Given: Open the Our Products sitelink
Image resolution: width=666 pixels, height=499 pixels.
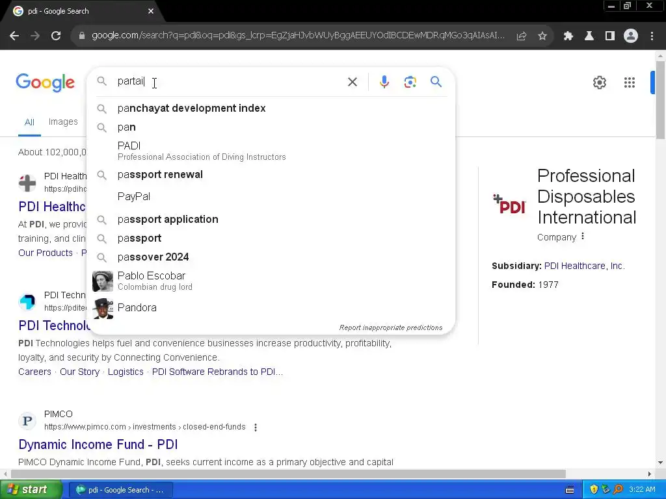Looking at the screenshot, I should pos(46,253).
